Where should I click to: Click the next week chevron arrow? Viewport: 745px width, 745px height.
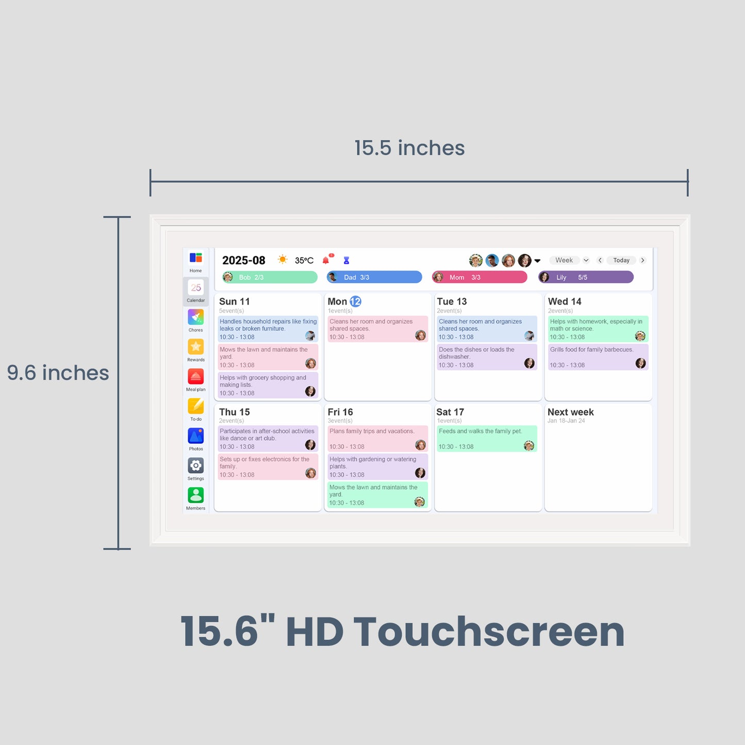(642, 260)
